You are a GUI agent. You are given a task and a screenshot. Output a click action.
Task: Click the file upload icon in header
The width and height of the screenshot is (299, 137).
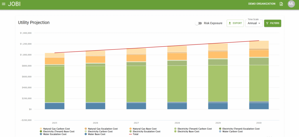281,4
